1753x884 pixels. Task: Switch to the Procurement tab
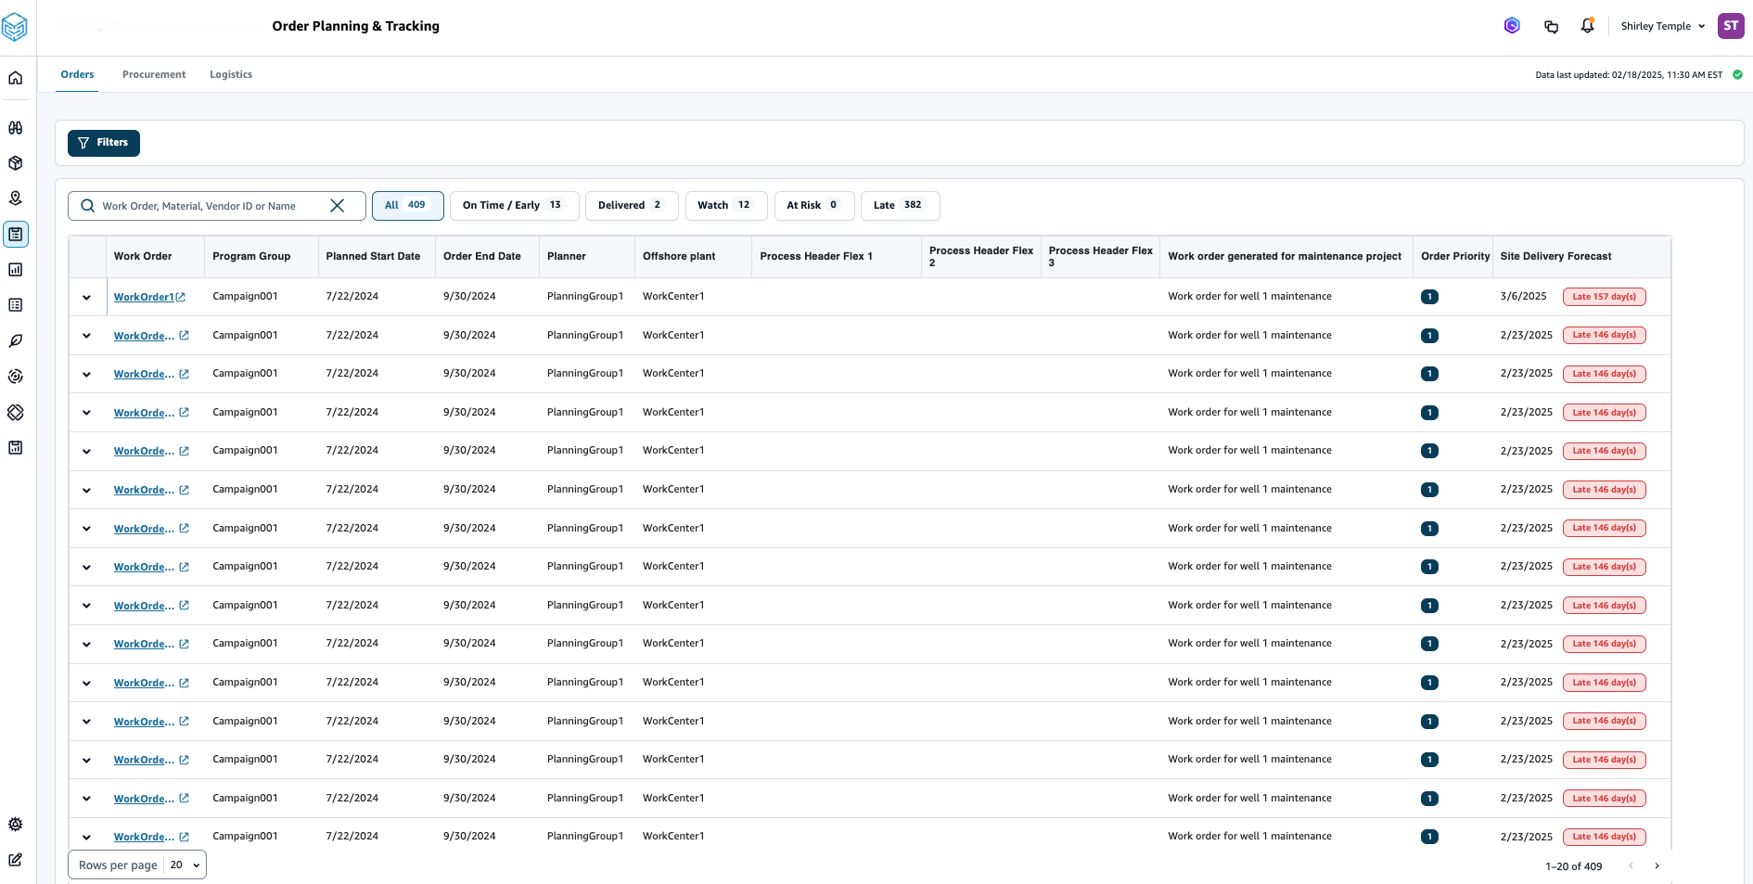pos(154,74)
